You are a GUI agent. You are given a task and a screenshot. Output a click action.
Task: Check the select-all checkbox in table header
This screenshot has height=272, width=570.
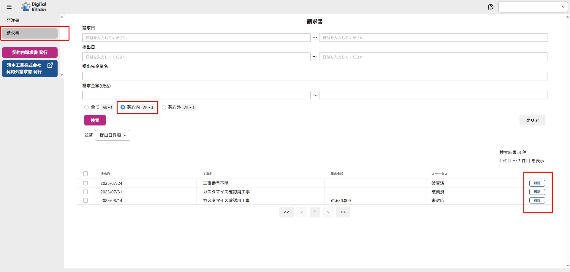tap(85, 174)
